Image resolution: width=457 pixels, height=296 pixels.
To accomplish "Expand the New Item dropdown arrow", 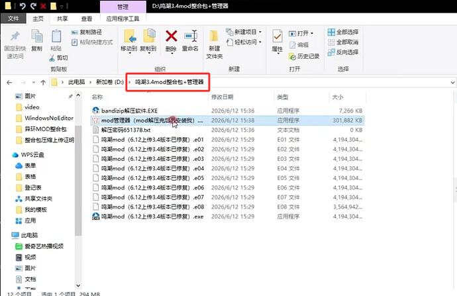I will (260, 32).
